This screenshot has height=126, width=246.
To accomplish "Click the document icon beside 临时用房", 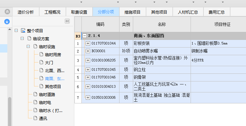I will 41,54.
